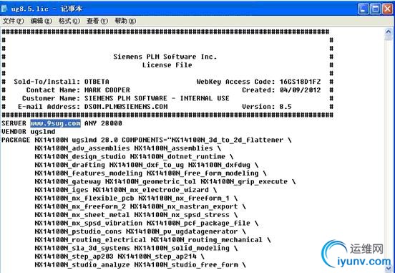Click the word PACKAGE
This screenshot has height=273, width=395.
click(x=16, y=140)
